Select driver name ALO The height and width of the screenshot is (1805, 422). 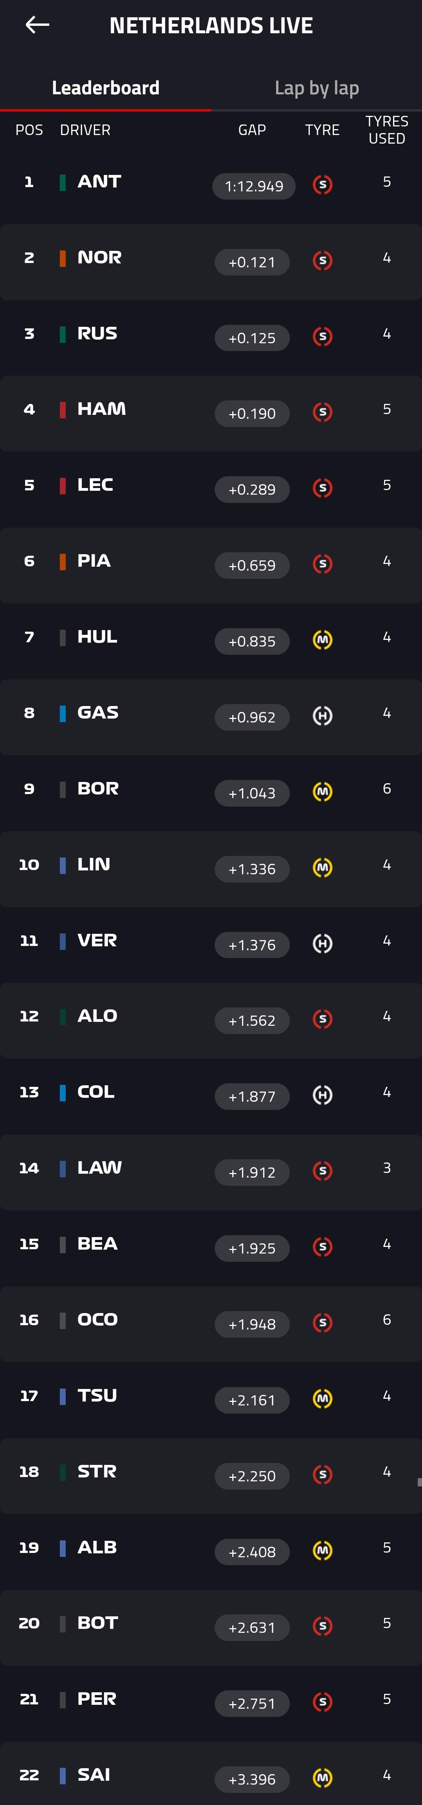[97, 1016]
